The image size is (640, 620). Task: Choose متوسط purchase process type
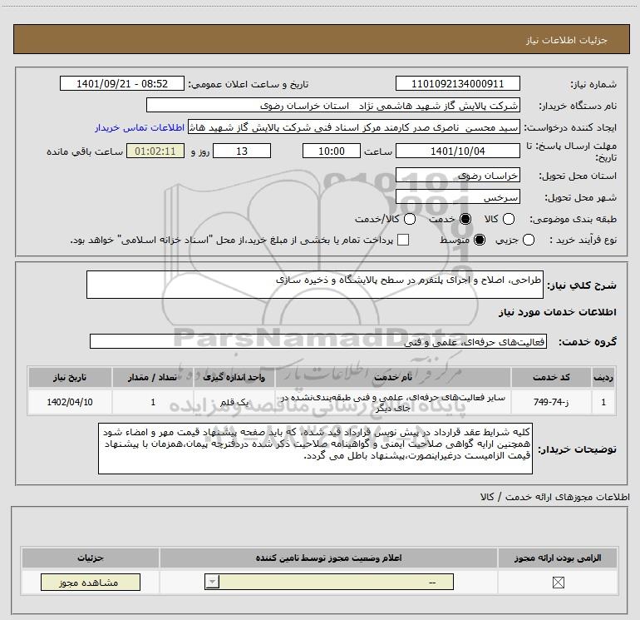[x=480, y=240]
